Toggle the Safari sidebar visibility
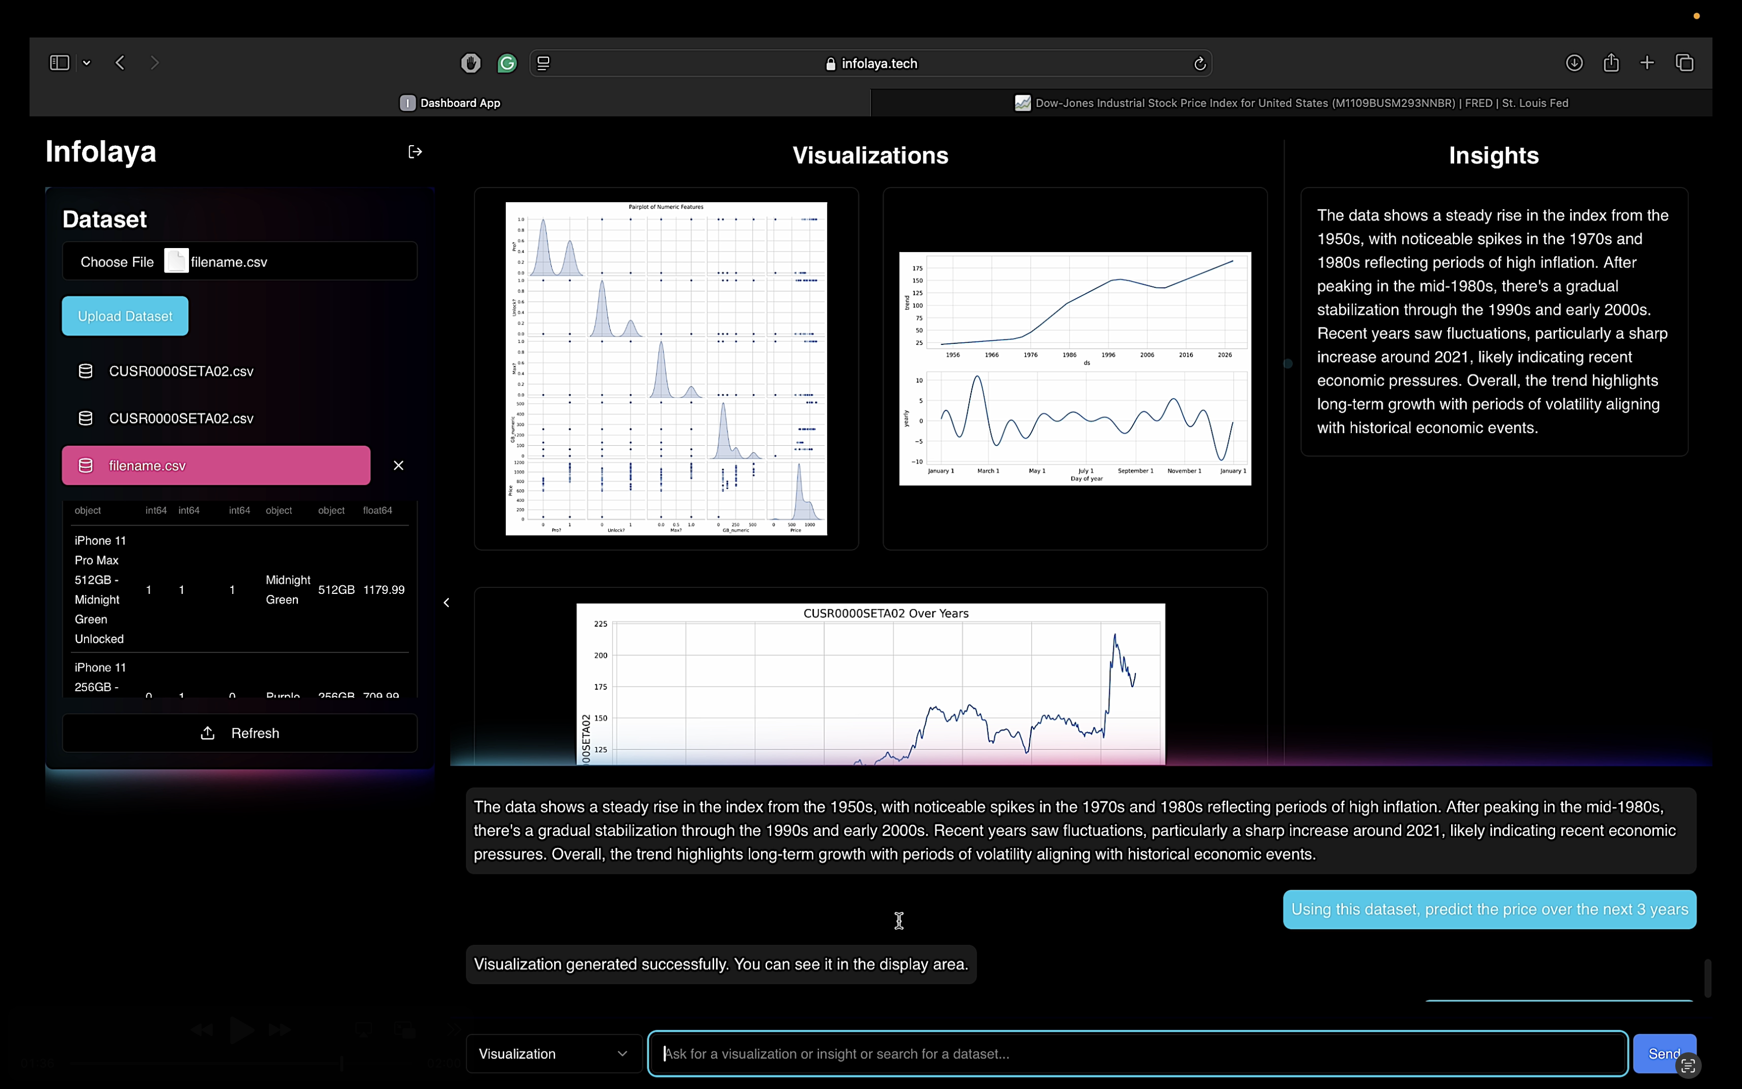This screenshot has height=1089, width=1742. pos(60,62)
